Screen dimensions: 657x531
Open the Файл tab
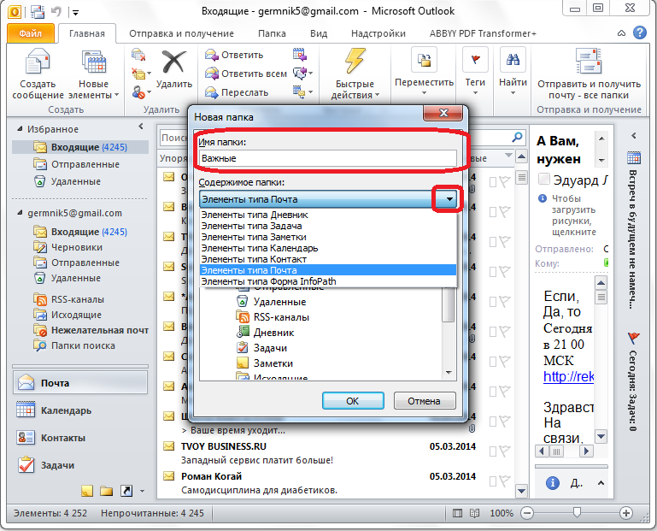[x=30, y=33]
